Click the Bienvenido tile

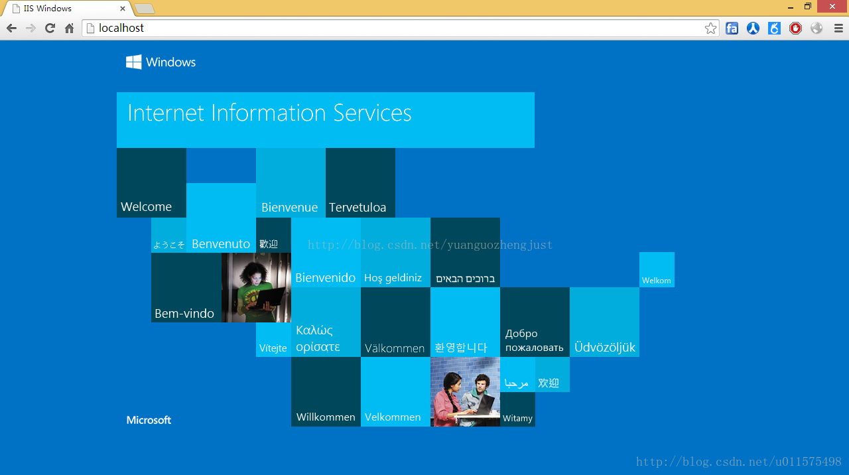[x=326, y=252]
